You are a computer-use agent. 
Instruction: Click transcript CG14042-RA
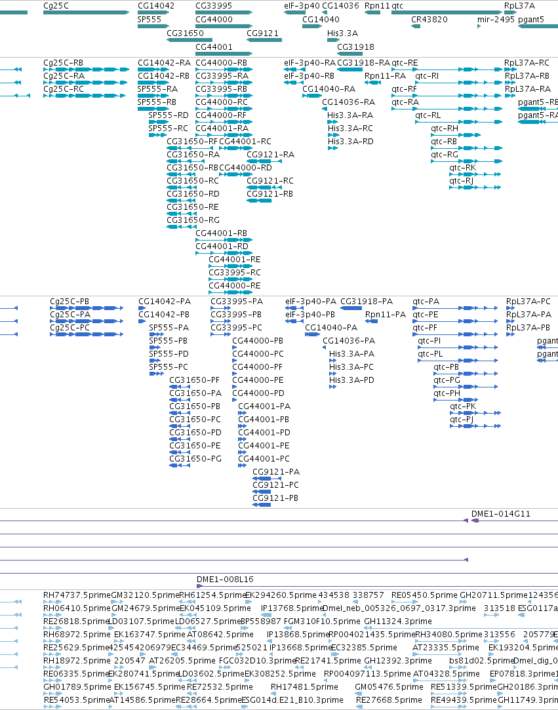(x=165, y=63)
